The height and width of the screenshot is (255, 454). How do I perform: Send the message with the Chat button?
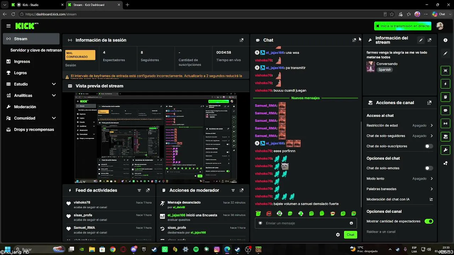click(350, 235)
